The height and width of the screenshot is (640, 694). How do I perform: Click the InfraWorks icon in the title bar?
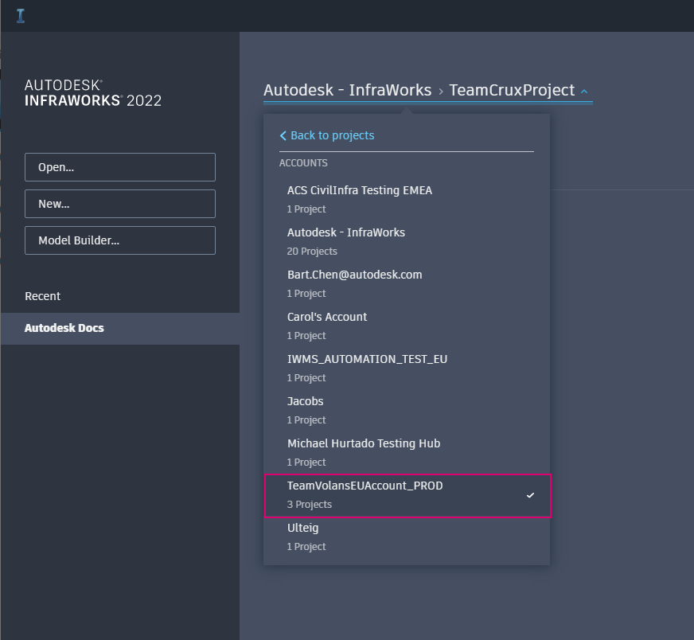click(x=20, y=14)
